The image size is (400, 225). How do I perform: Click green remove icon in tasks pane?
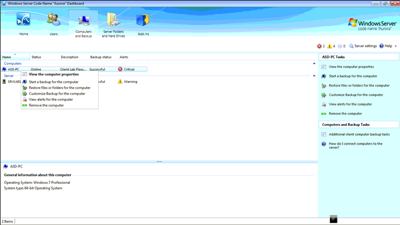click(324, 114)
